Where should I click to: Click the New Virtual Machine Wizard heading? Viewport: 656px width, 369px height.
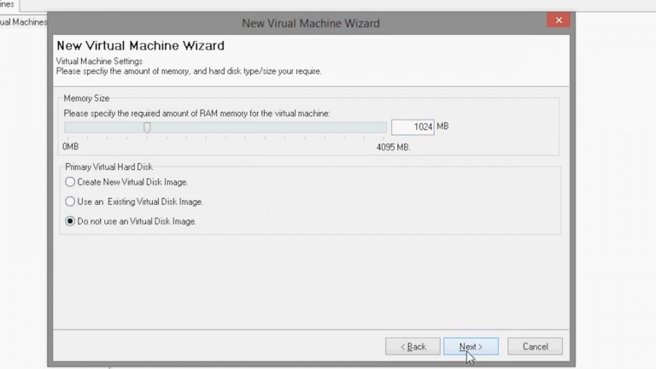point(141,45)
